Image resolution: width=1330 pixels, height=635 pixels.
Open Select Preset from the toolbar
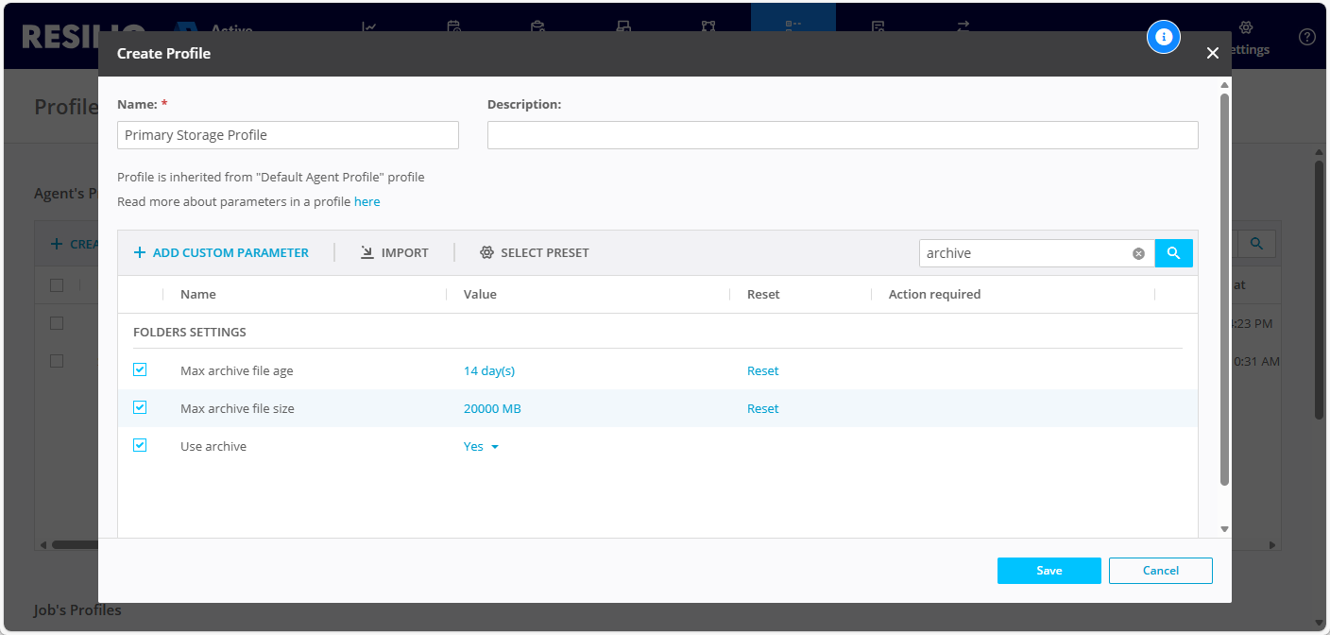tap(534, 253)
